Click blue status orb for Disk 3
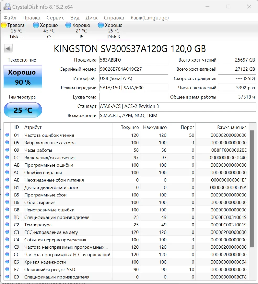The height and width of the screenshot is (284, 258). click(x=101, y=25)
